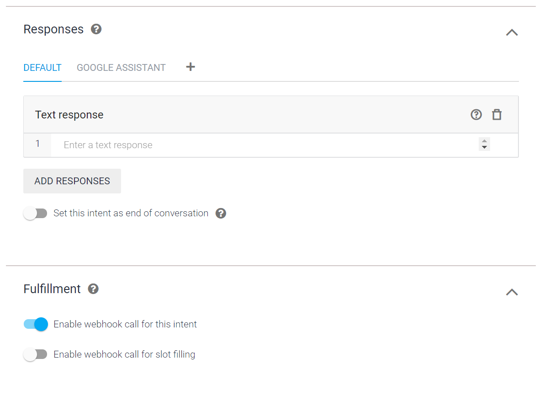This screenshot has width=555, height=396.
Task: Open help for the Responses section
Action: tap(96, 29)
